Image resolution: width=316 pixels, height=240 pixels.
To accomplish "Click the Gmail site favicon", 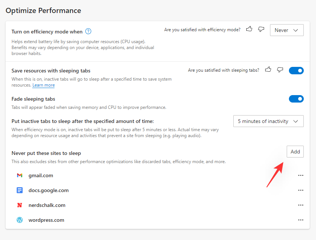I will (19, 175).
